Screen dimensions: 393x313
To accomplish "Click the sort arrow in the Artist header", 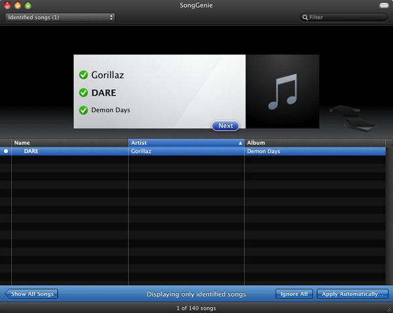I will coord(240,142).
